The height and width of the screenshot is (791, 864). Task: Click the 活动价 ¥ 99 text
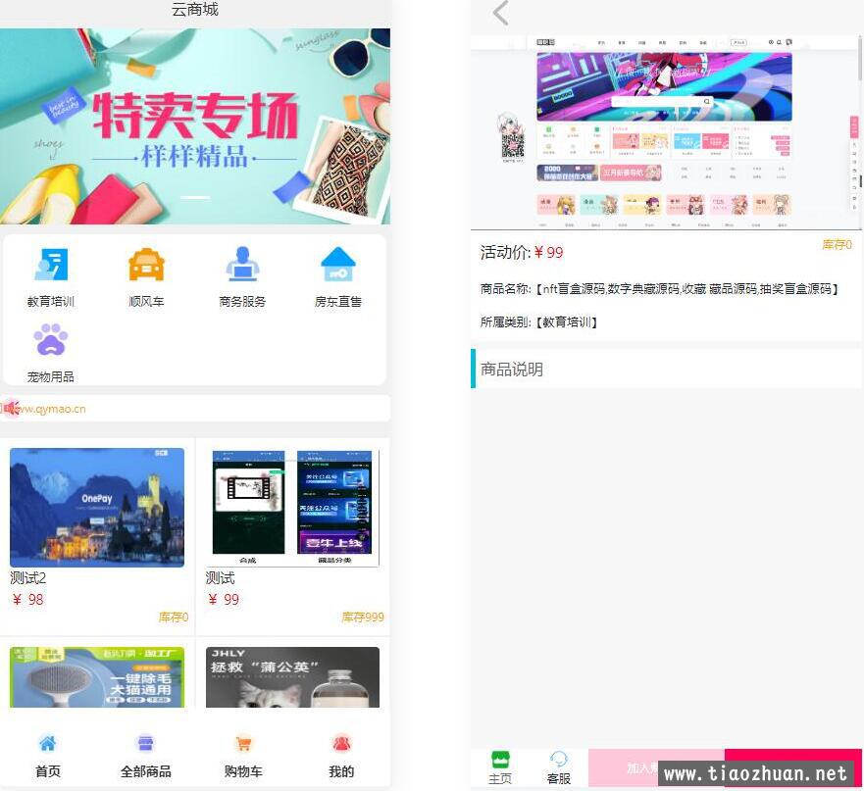click(x=522, y=252)
